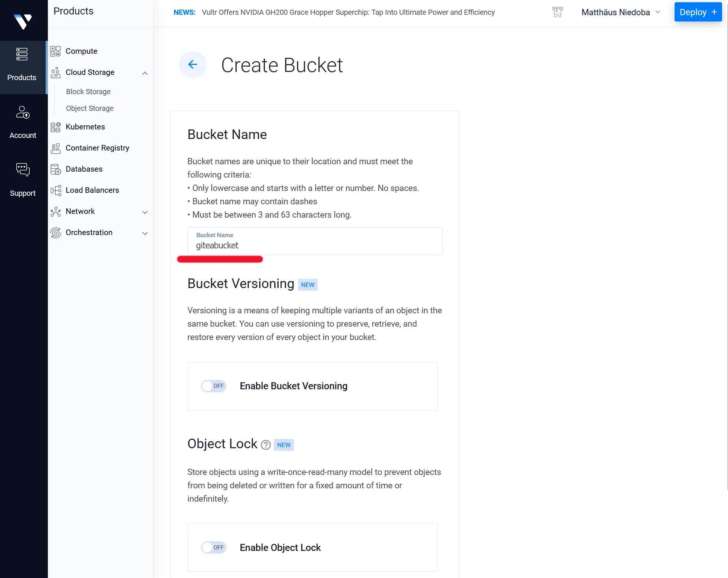
Task: Expand the Network submenu chevron
Action: click(x=145, y=212)
